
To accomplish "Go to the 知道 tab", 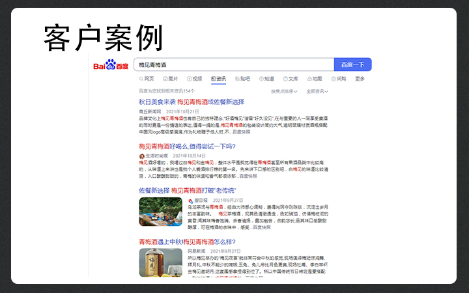I will (x=266, y=79).
